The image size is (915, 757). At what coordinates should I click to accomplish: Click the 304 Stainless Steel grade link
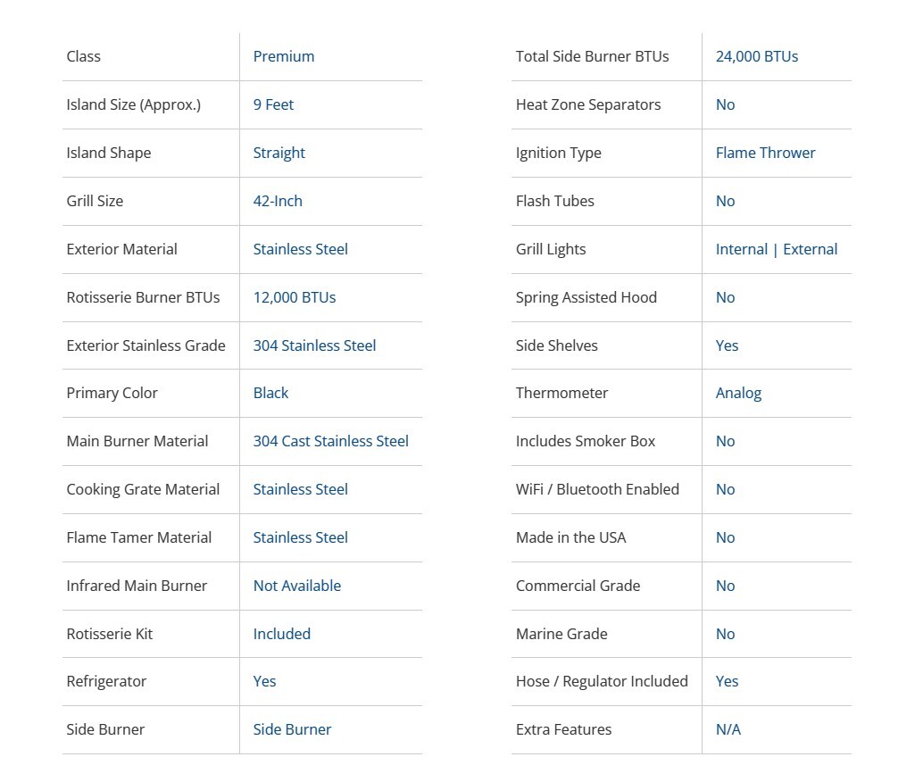click(x=314, y=345)
